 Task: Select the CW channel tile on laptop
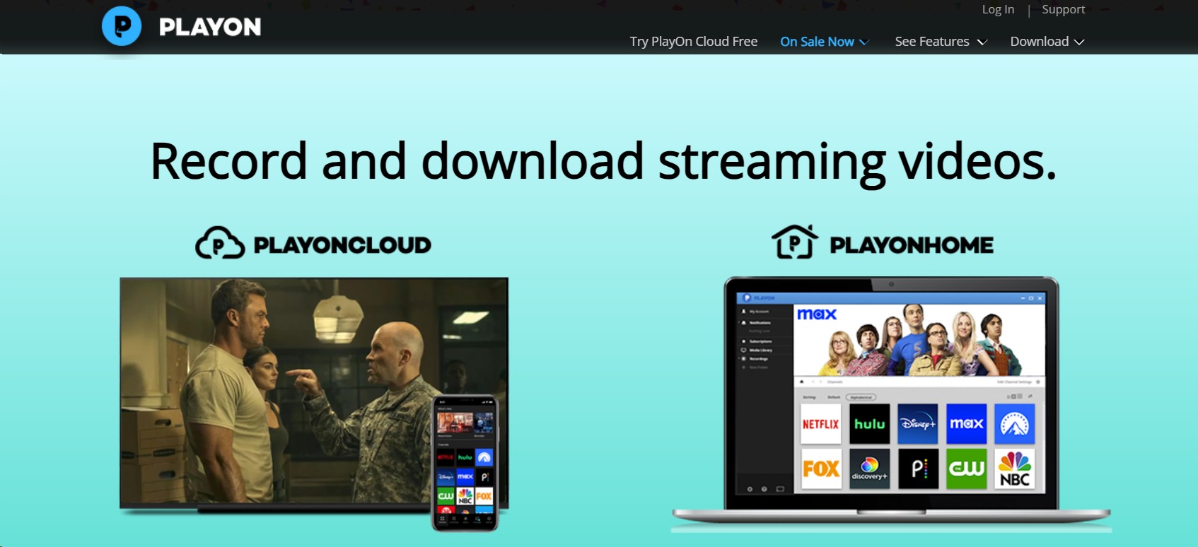(967, 469)
